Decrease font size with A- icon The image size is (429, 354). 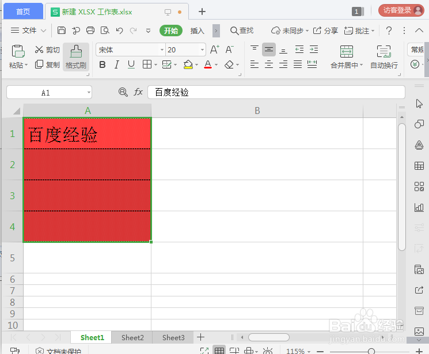point(229,50)
